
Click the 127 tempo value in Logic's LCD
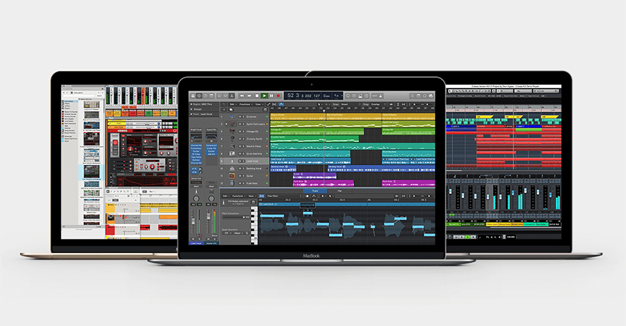[316, 96]
